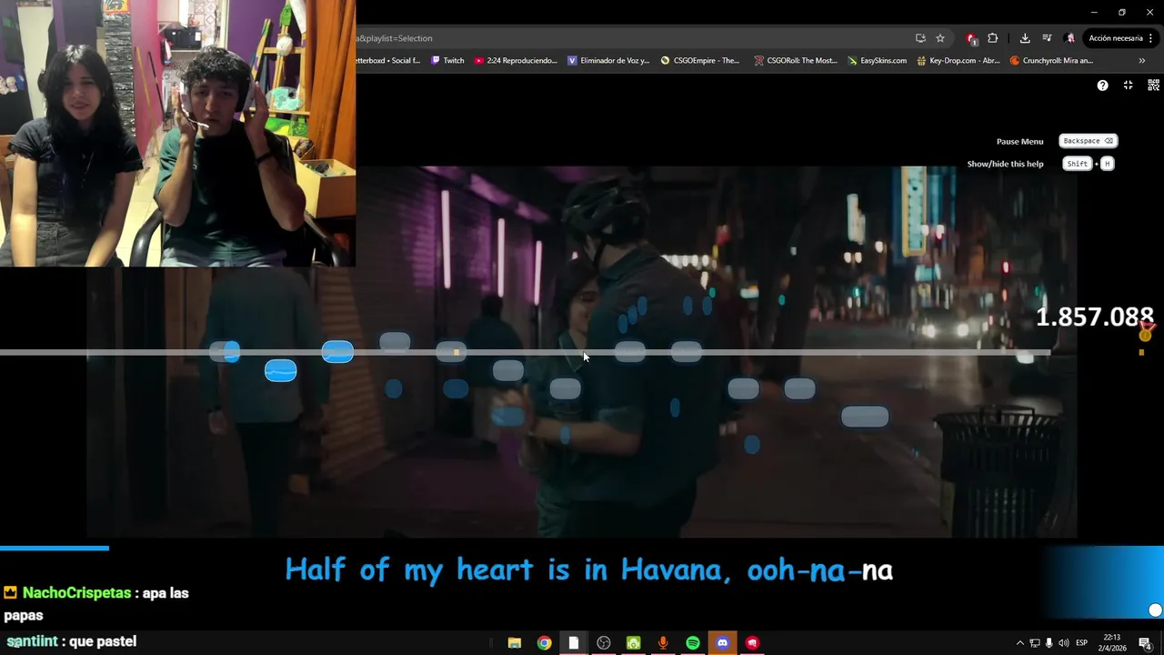Open the '2:24 Reproduciendo...' YouTube bookmark
This screenshot has height=655, width=1164.
coord(516,61)
